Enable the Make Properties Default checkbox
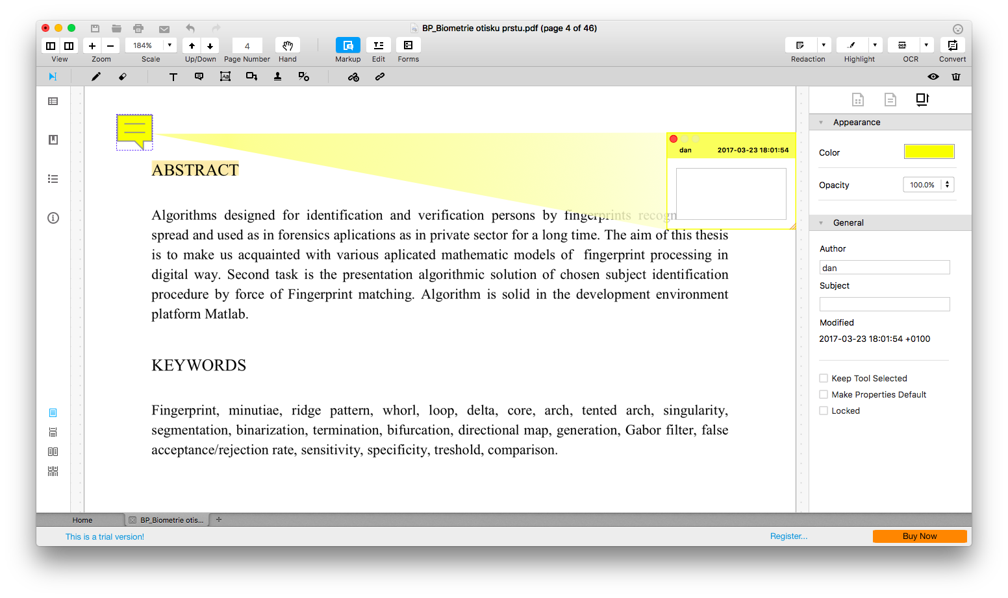This screenshot has width=1008, height=598. coord(824,394)
